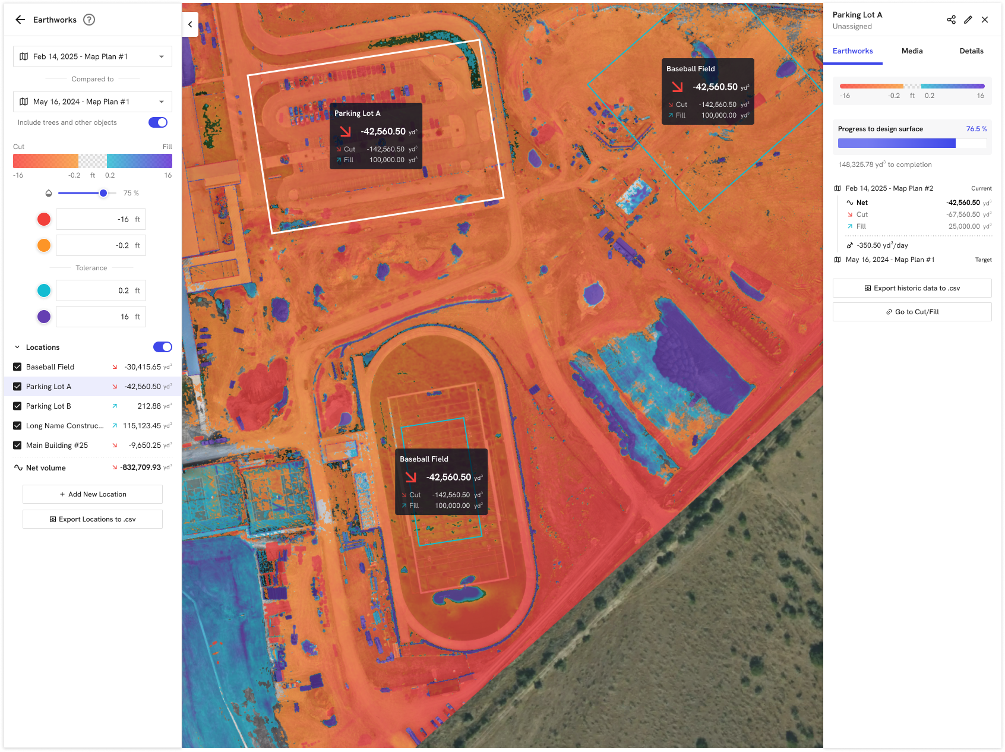Open May 16, 2024 Map Plan #1 dropdown
This screenshot has height=752, width=1005.
[x=93, y=102]
